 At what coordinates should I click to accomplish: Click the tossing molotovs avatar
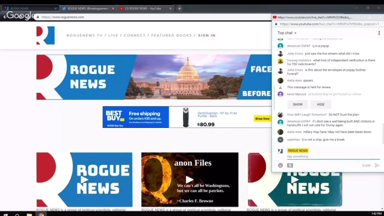point(280,61)
